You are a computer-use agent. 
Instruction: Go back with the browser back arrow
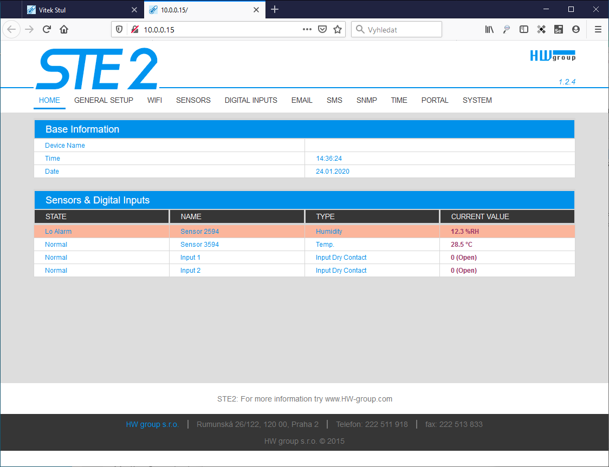(12, 29)
